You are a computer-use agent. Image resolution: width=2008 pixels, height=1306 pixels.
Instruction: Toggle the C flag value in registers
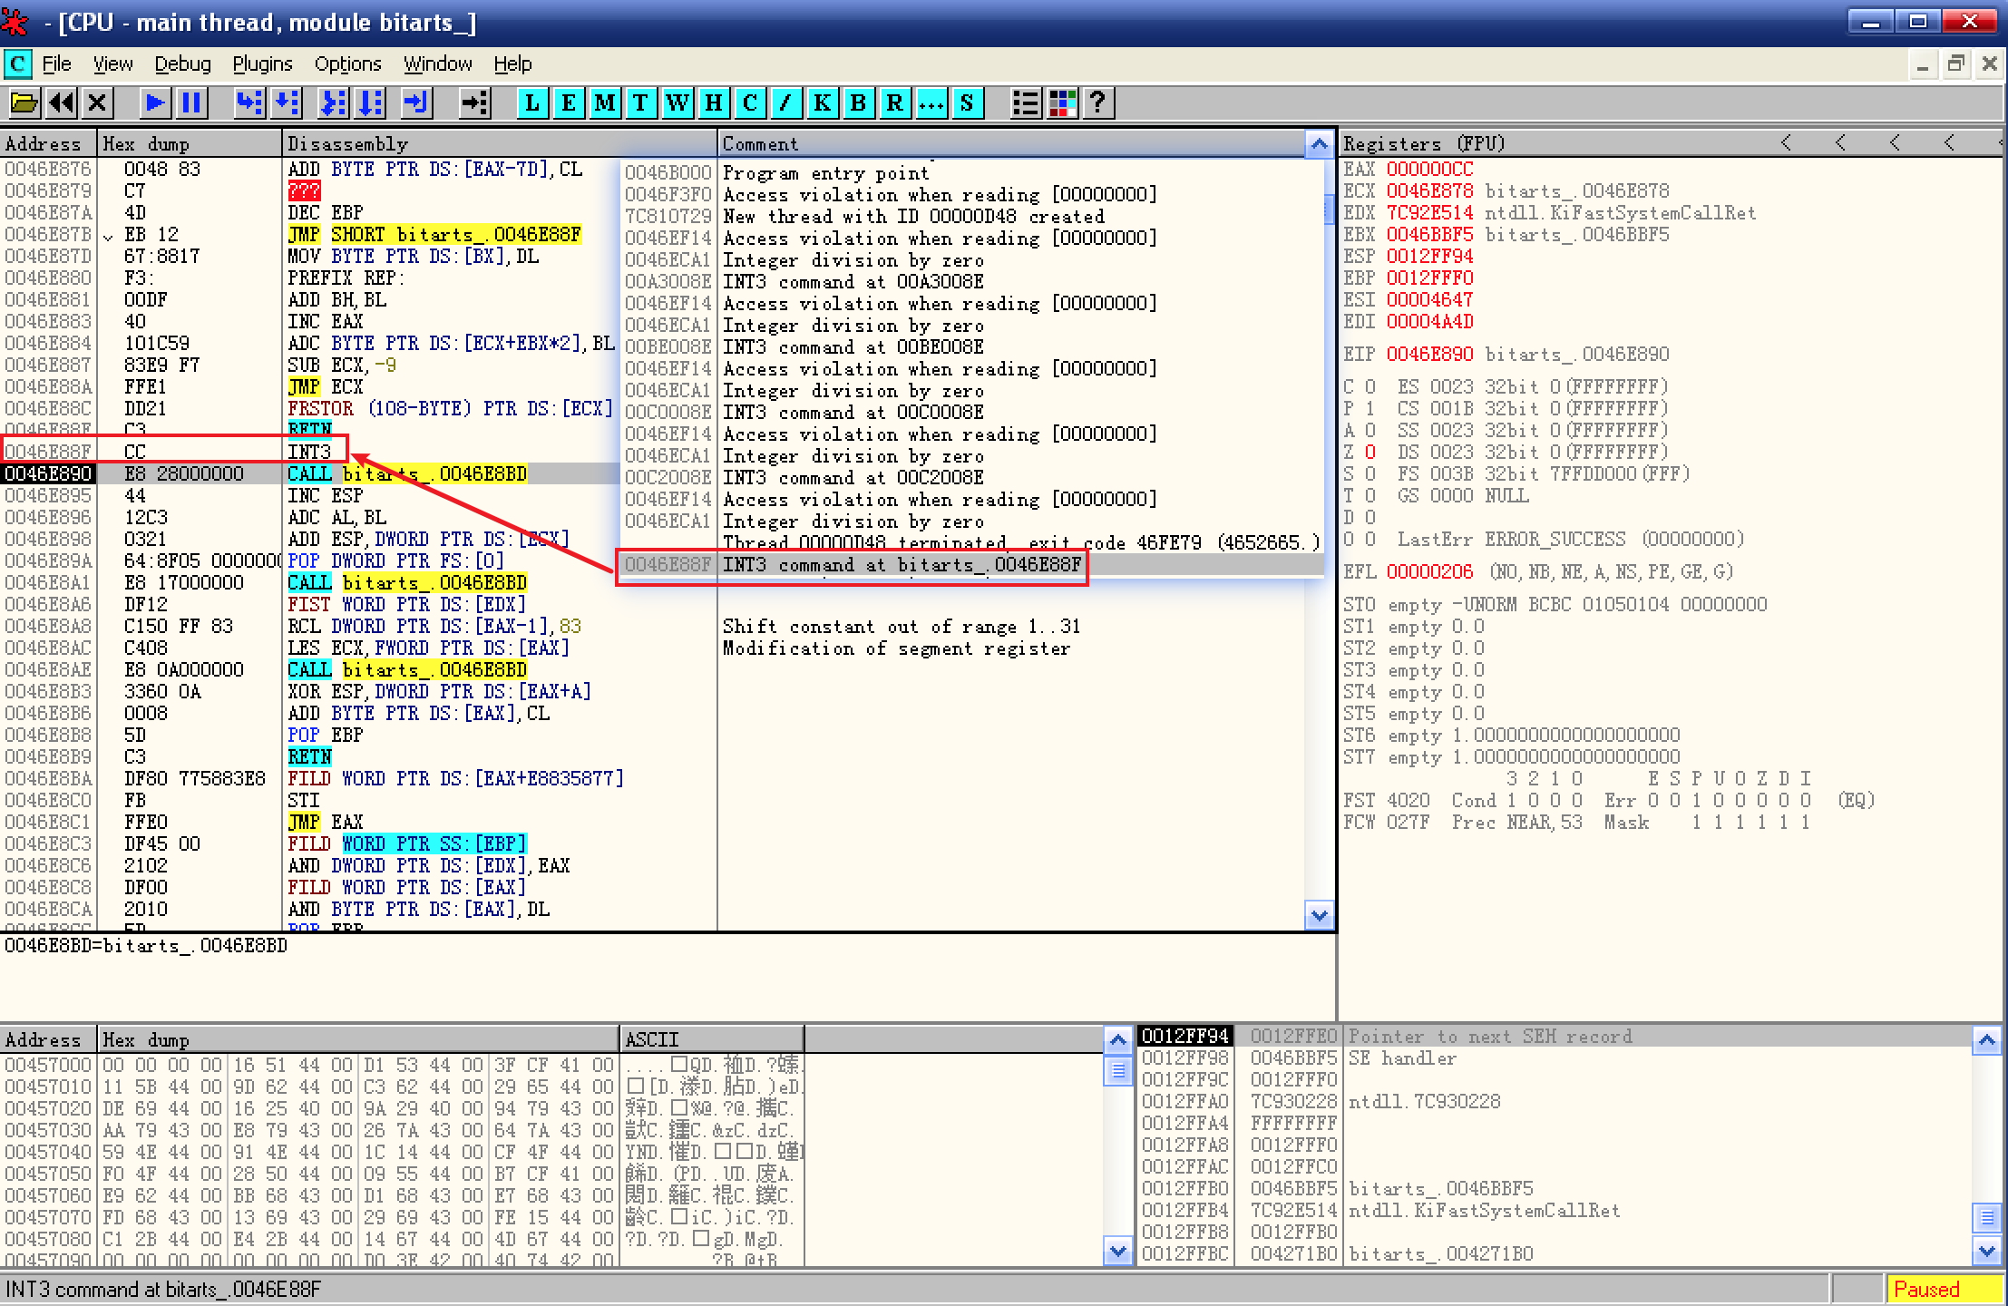pos(1370,386)
